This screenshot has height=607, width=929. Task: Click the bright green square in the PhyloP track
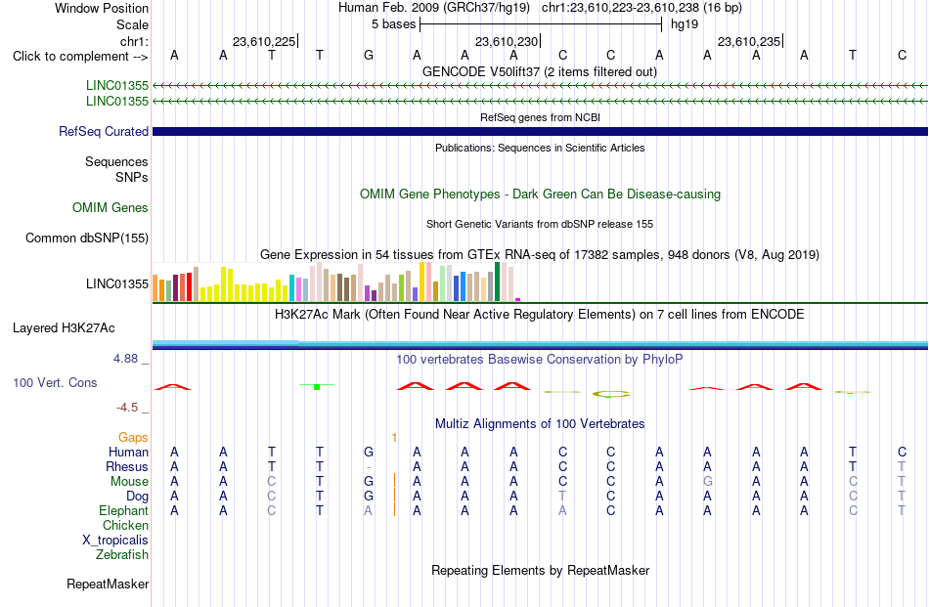coord(317,387)
